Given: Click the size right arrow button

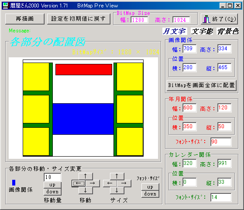Looking at the screenshot, I should point(124,183).
